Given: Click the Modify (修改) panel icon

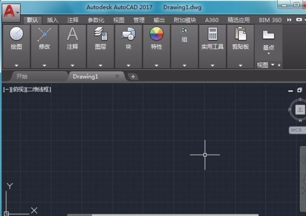Looking at the screenshot, I should [x=44, y=34].
